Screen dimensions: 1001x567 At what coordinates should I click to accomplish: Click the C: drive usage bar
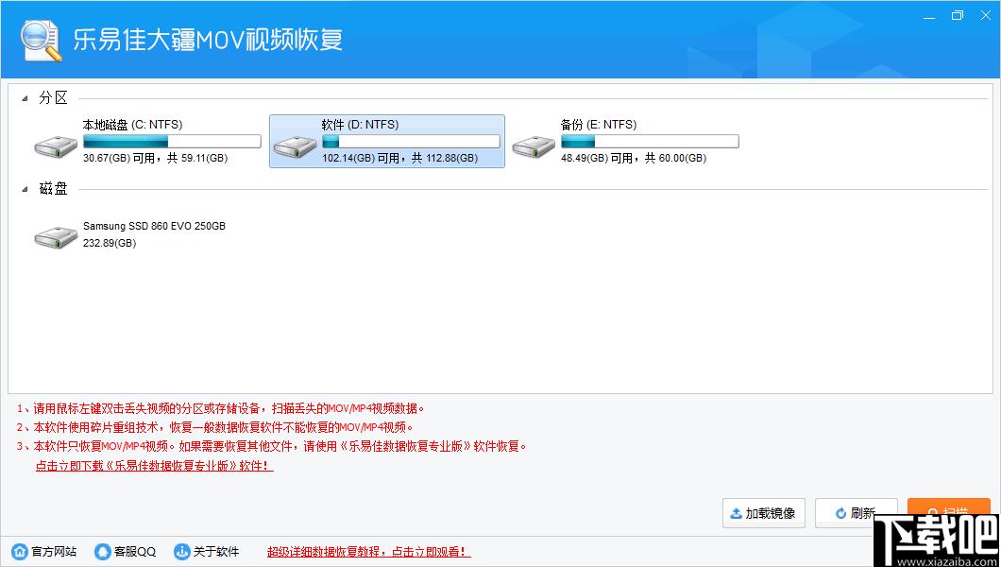tap(172, 141)
